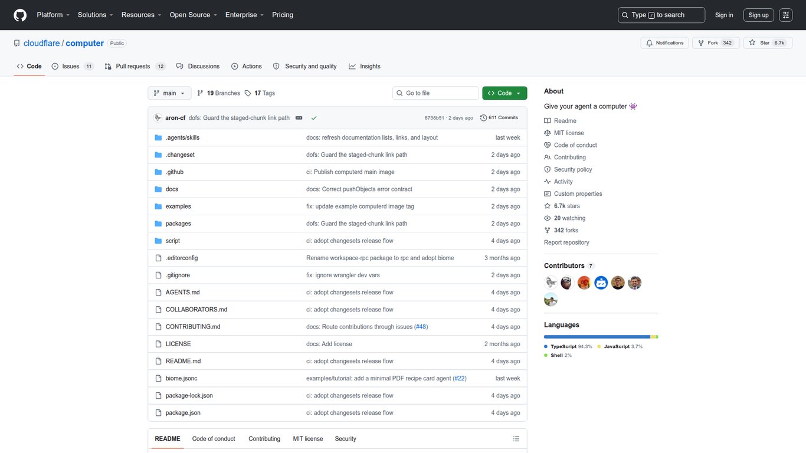Open the cloudflare owner link

coord(41,43)
